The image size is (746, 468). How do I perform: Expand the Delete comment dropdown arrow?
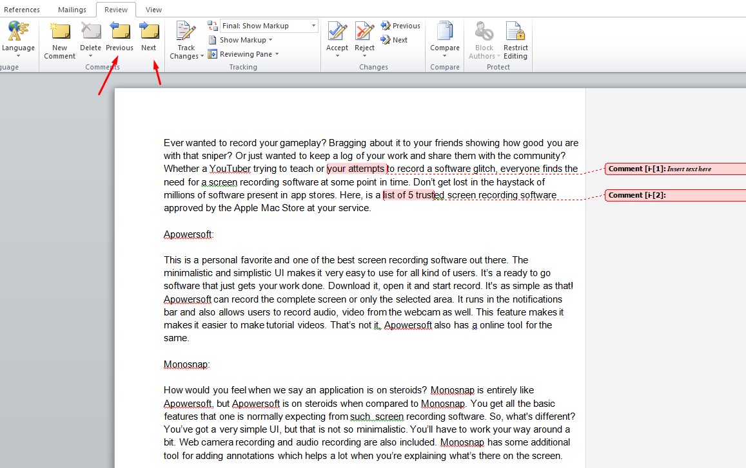click(90, 56)
